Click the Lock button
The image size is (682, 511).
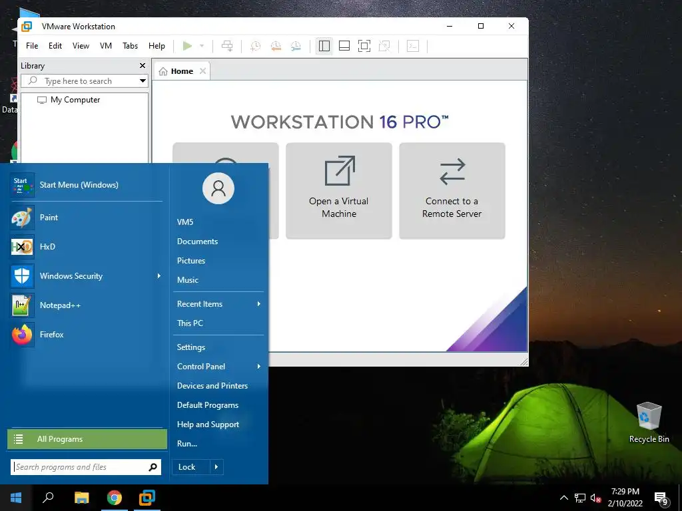coord(191,467)
